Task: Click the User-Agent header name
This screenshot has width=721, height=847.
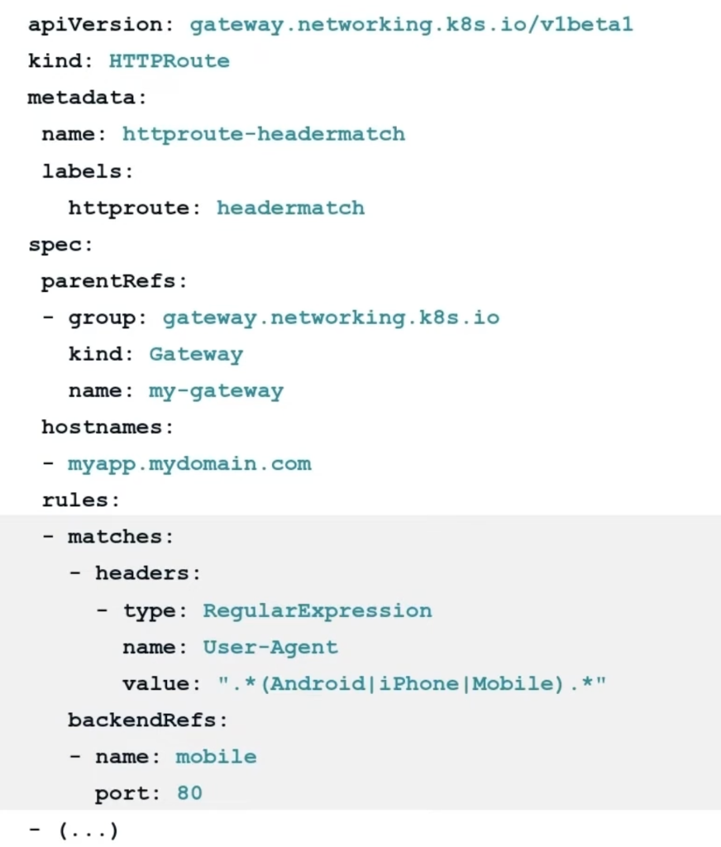Action: (x=270, y=648)
